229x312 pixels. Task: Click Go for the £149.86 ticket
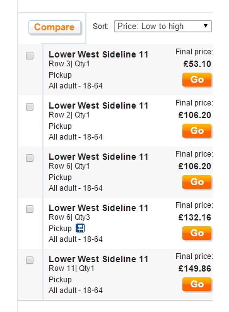pos(197,284)
